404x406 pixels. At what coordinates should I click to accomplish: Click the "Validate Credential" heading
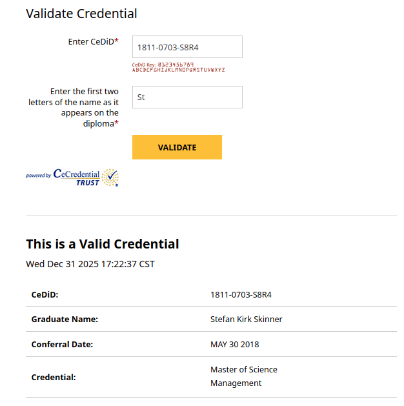pyautogui.click(x=81, y=14)
